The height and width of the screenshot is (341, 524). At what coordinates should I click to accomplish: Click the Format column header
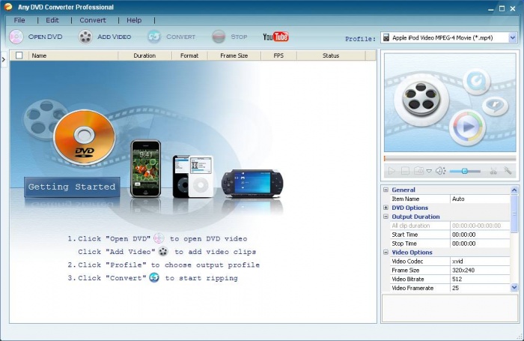tap(189, 55)
